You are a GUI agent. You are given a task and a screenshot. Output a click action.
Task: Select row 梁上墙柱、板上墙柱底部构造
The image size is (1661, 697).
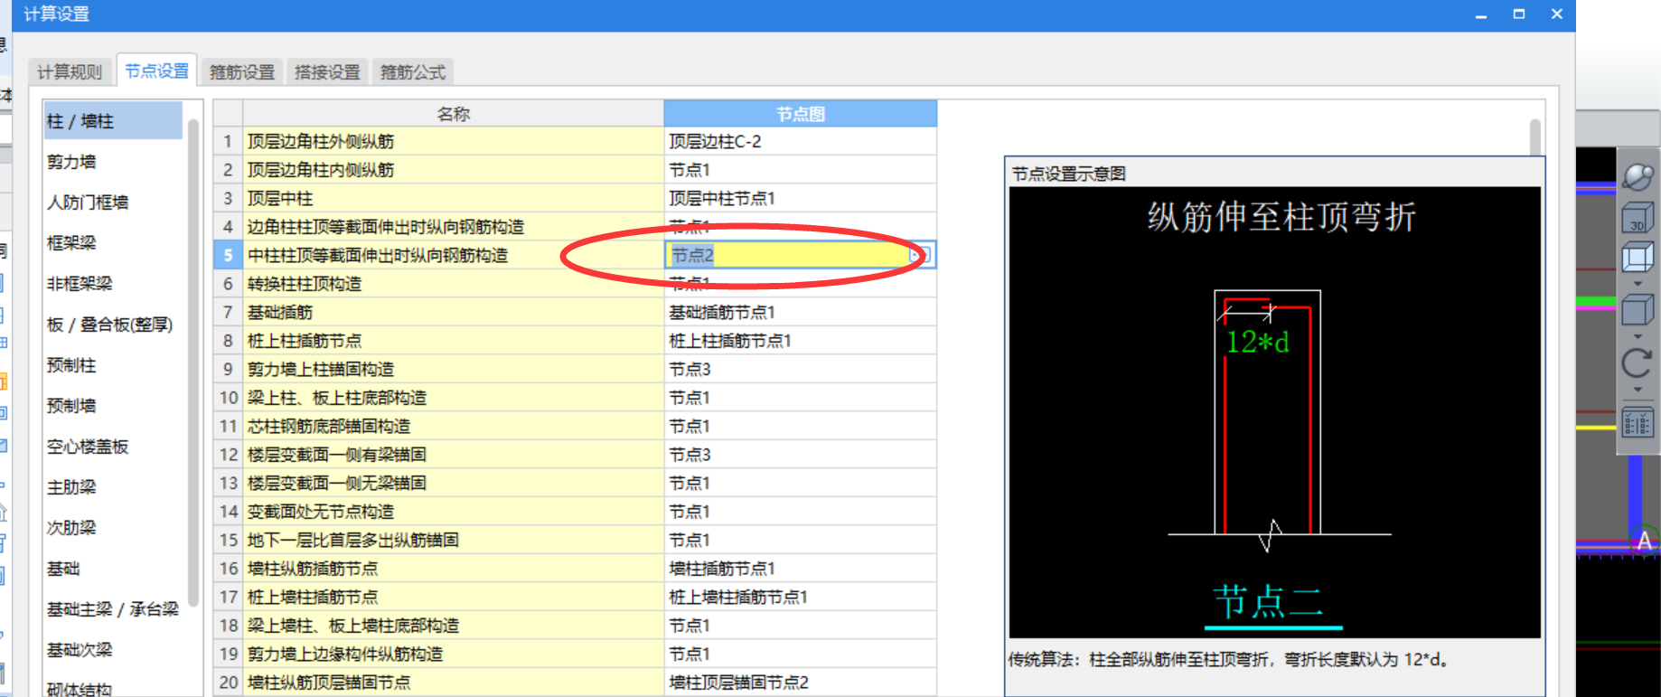pyautogui.click(x=454, y=626)
